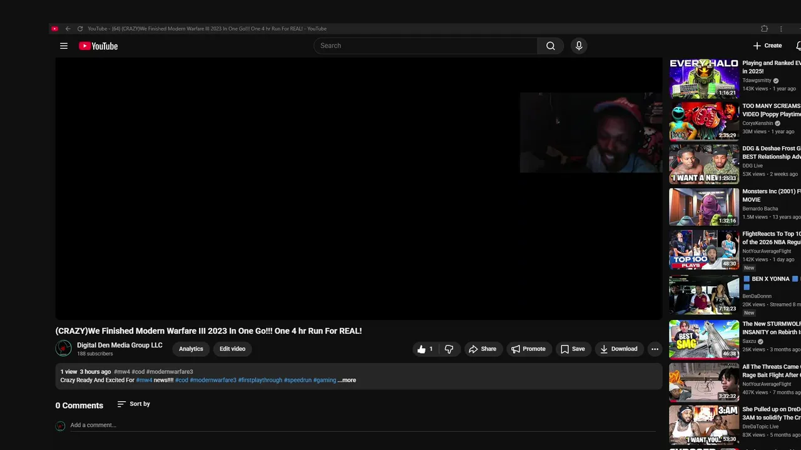Click the #gaming hashtag
The height and width of the screenshot is (450, 801).
(325, 380)
